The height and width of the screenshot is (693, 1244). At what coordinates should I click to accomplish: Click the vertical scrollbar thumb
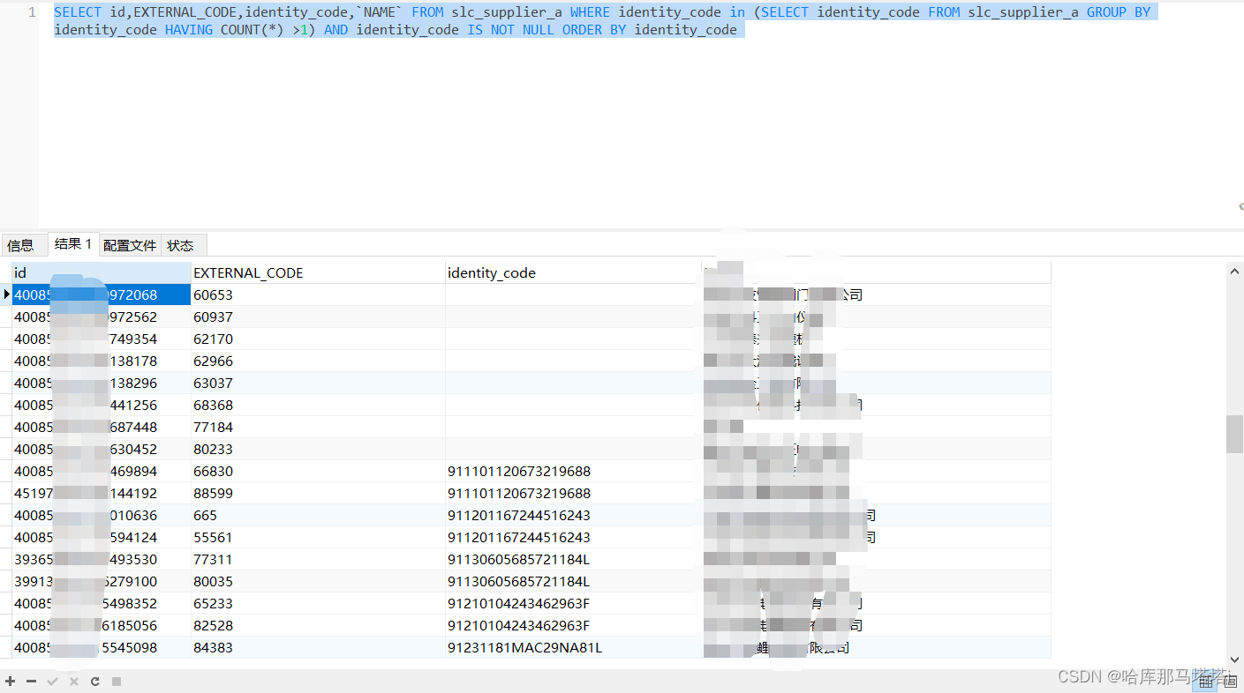(1236, 434)
